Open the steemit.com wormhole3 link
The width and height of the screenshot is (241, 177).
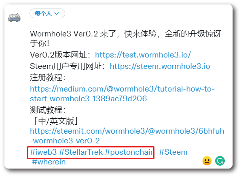127,131
